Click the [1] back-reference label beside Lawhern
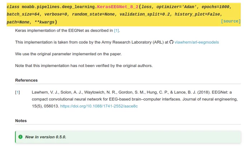 [18, 92]
